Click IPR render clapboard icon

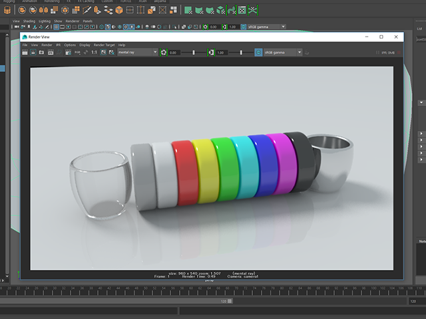51,53
